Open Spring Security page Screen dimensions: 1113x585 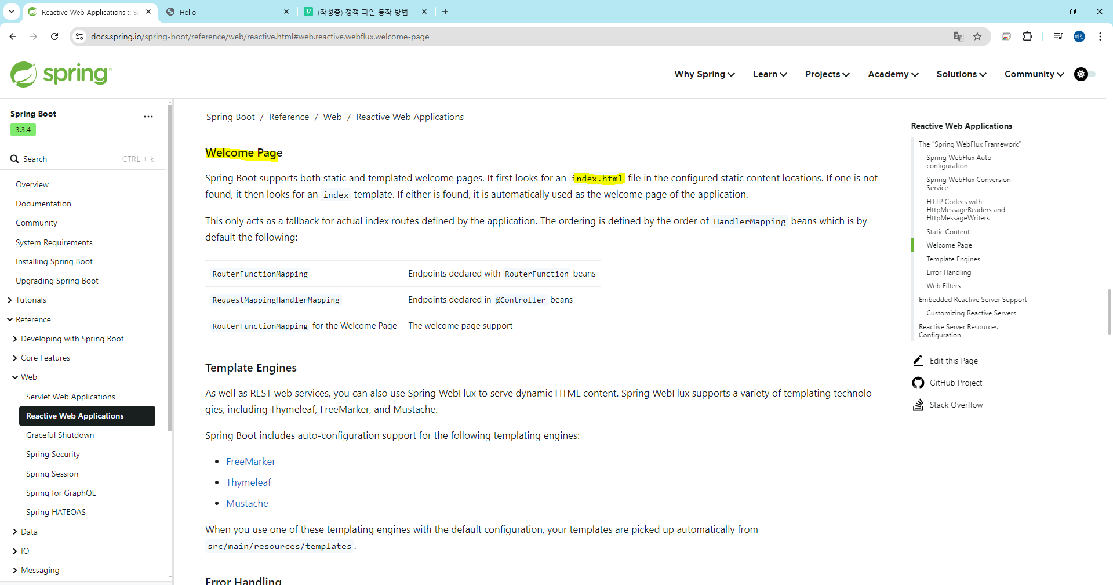53,454
